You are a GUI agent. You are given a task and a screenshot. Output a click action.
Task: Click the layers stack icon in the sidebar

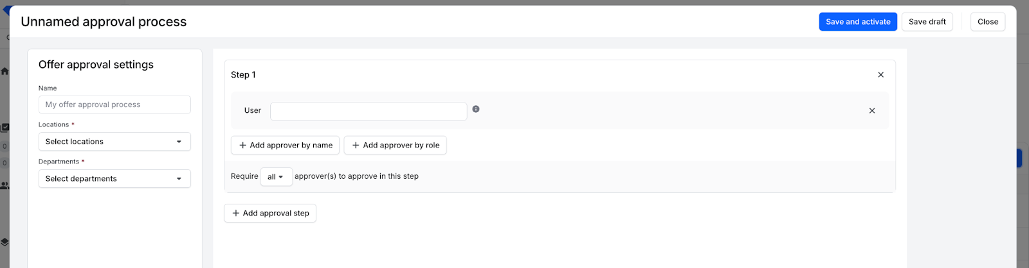point(5,242)
